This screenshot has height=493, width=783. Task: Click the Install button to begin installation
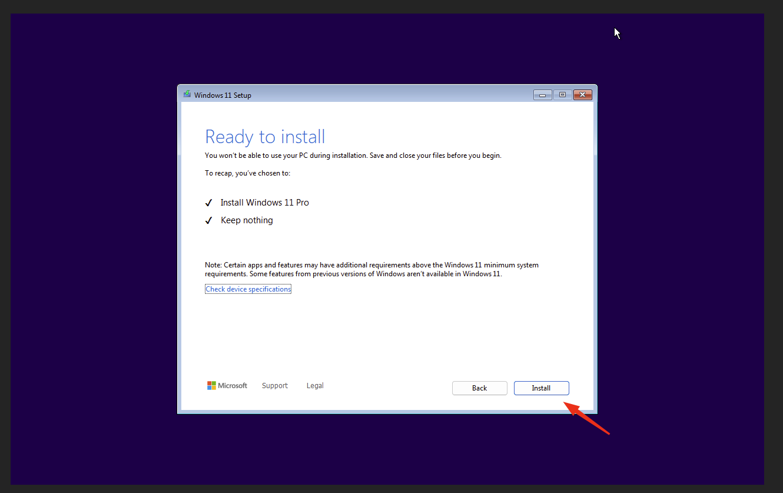coord(541,388)
